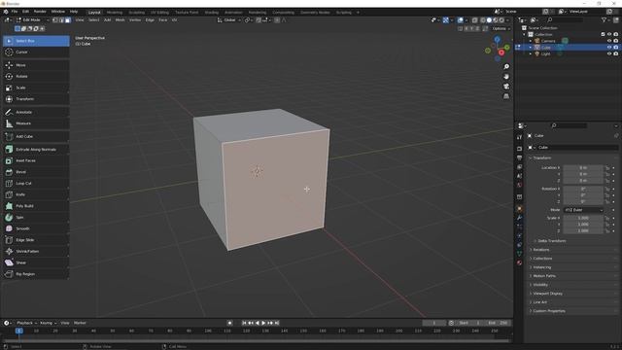The height and width of the screenshot is (350, 622).
Task: Jump to the timeline start frame
Action: 244,323
